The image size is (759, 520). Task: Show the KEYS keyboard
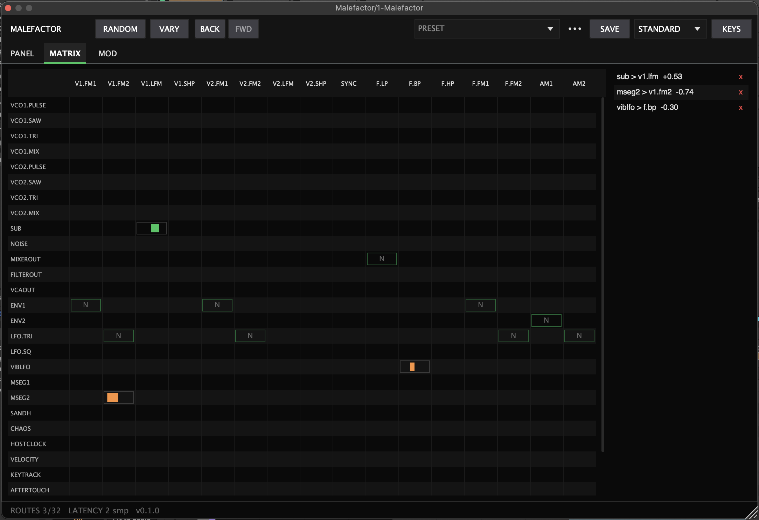[732, 29]
